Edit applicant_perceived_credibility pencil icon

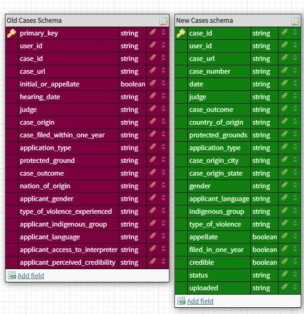click(153, 261)
